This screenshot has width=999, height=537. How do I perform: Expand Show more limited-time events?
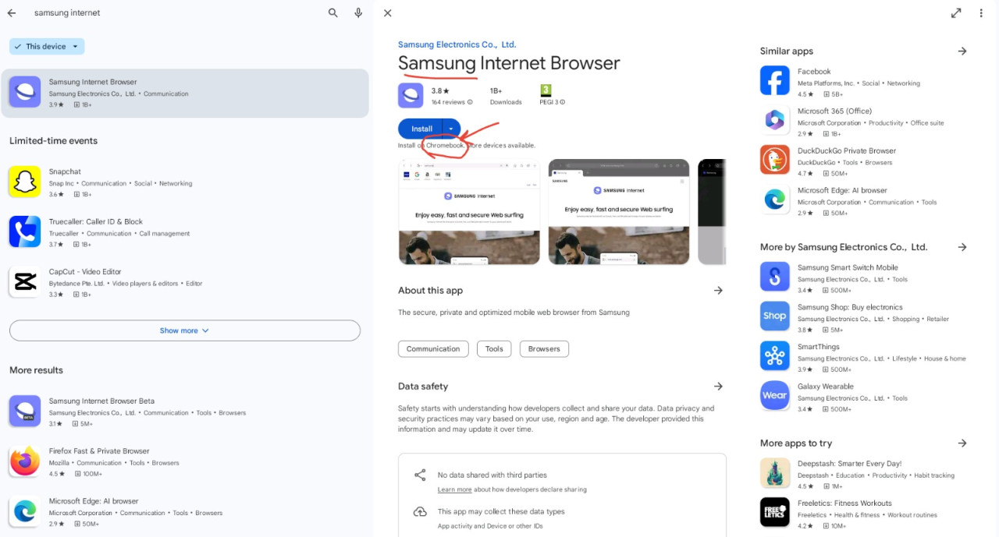[x=185, y=330]
